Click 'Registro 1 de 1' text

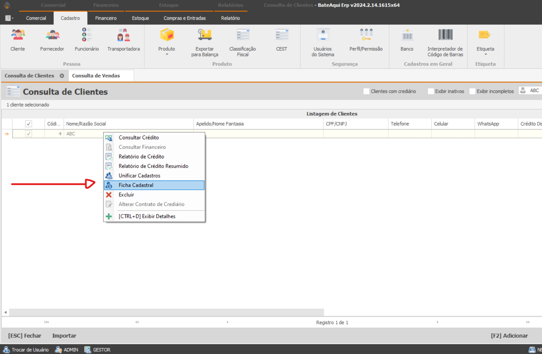[x=332, y=322]
